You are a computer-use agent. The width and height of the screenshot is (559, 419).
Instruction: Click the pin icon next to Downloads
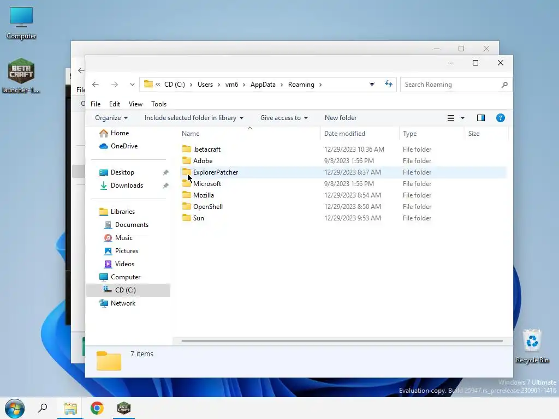click(x=165, y=185)
